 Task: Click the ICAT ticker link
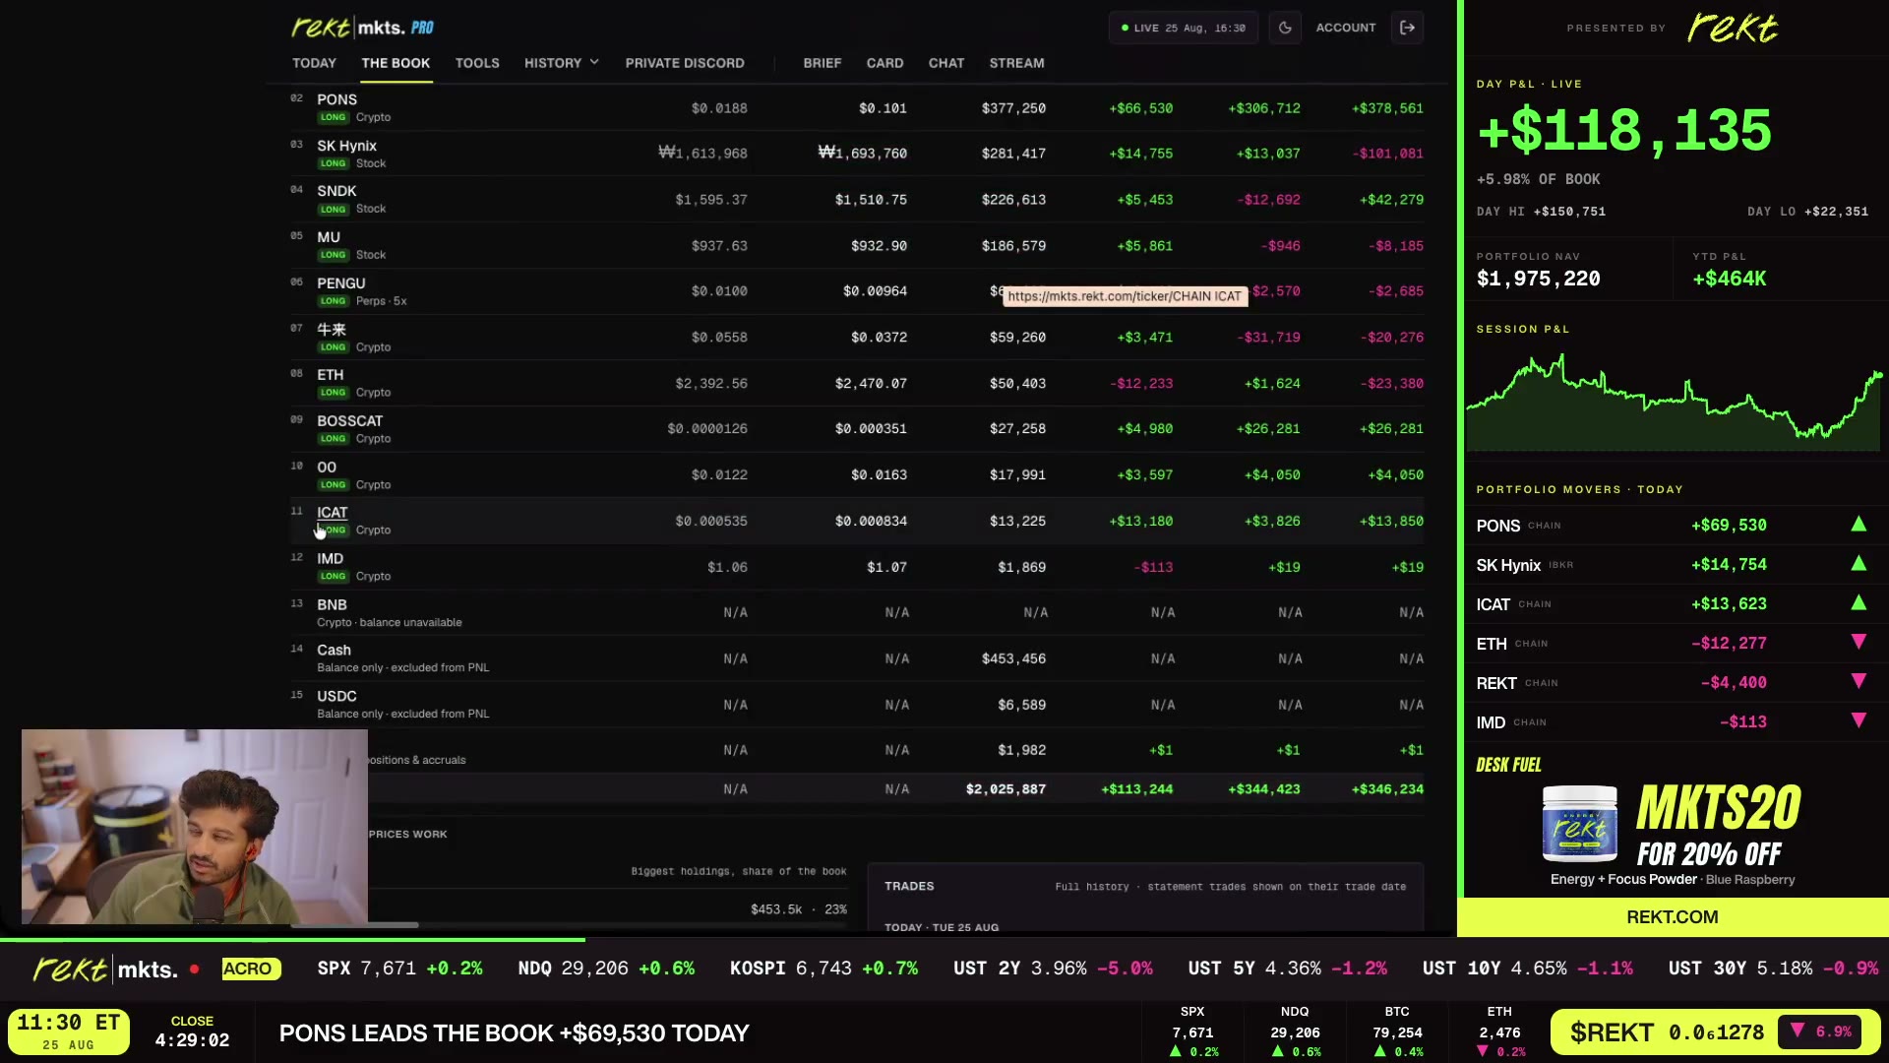pyautogui.click(x=332, y=513)
